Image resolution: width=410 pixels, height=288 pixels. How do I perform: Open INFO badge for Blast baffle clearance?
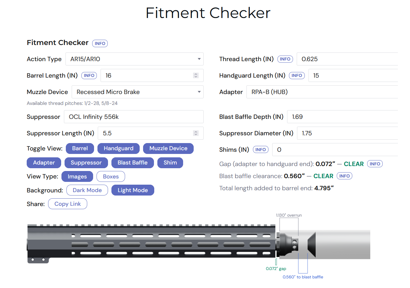345,176
